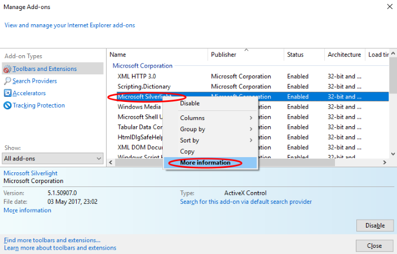
Task: Open Learn more about toolbars and extensions
Action: (x=60, y=248)
